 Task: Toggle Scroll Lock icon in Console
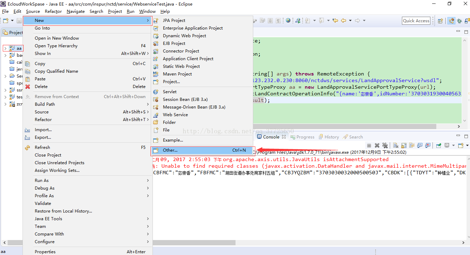coord(404,145)
